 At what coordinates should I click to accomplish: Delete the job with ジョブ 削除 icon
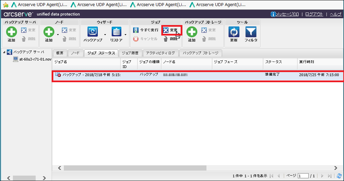pyautogui.click(x=166, y=39)
